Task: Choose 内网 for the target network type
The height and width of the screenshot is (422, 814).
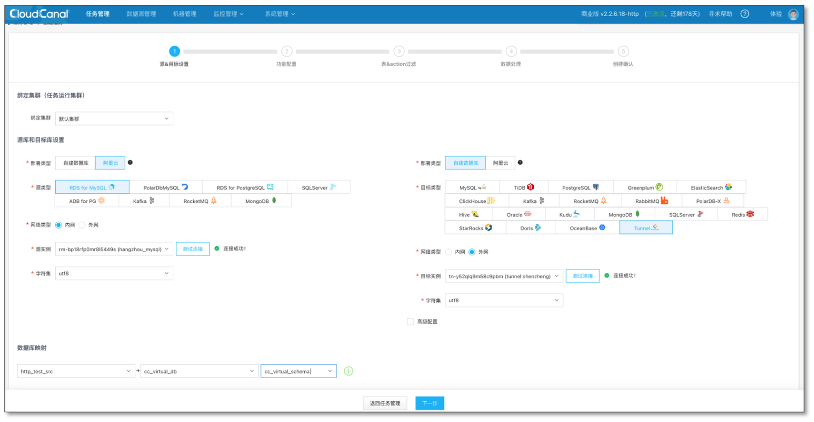Action: pos(448,252)
